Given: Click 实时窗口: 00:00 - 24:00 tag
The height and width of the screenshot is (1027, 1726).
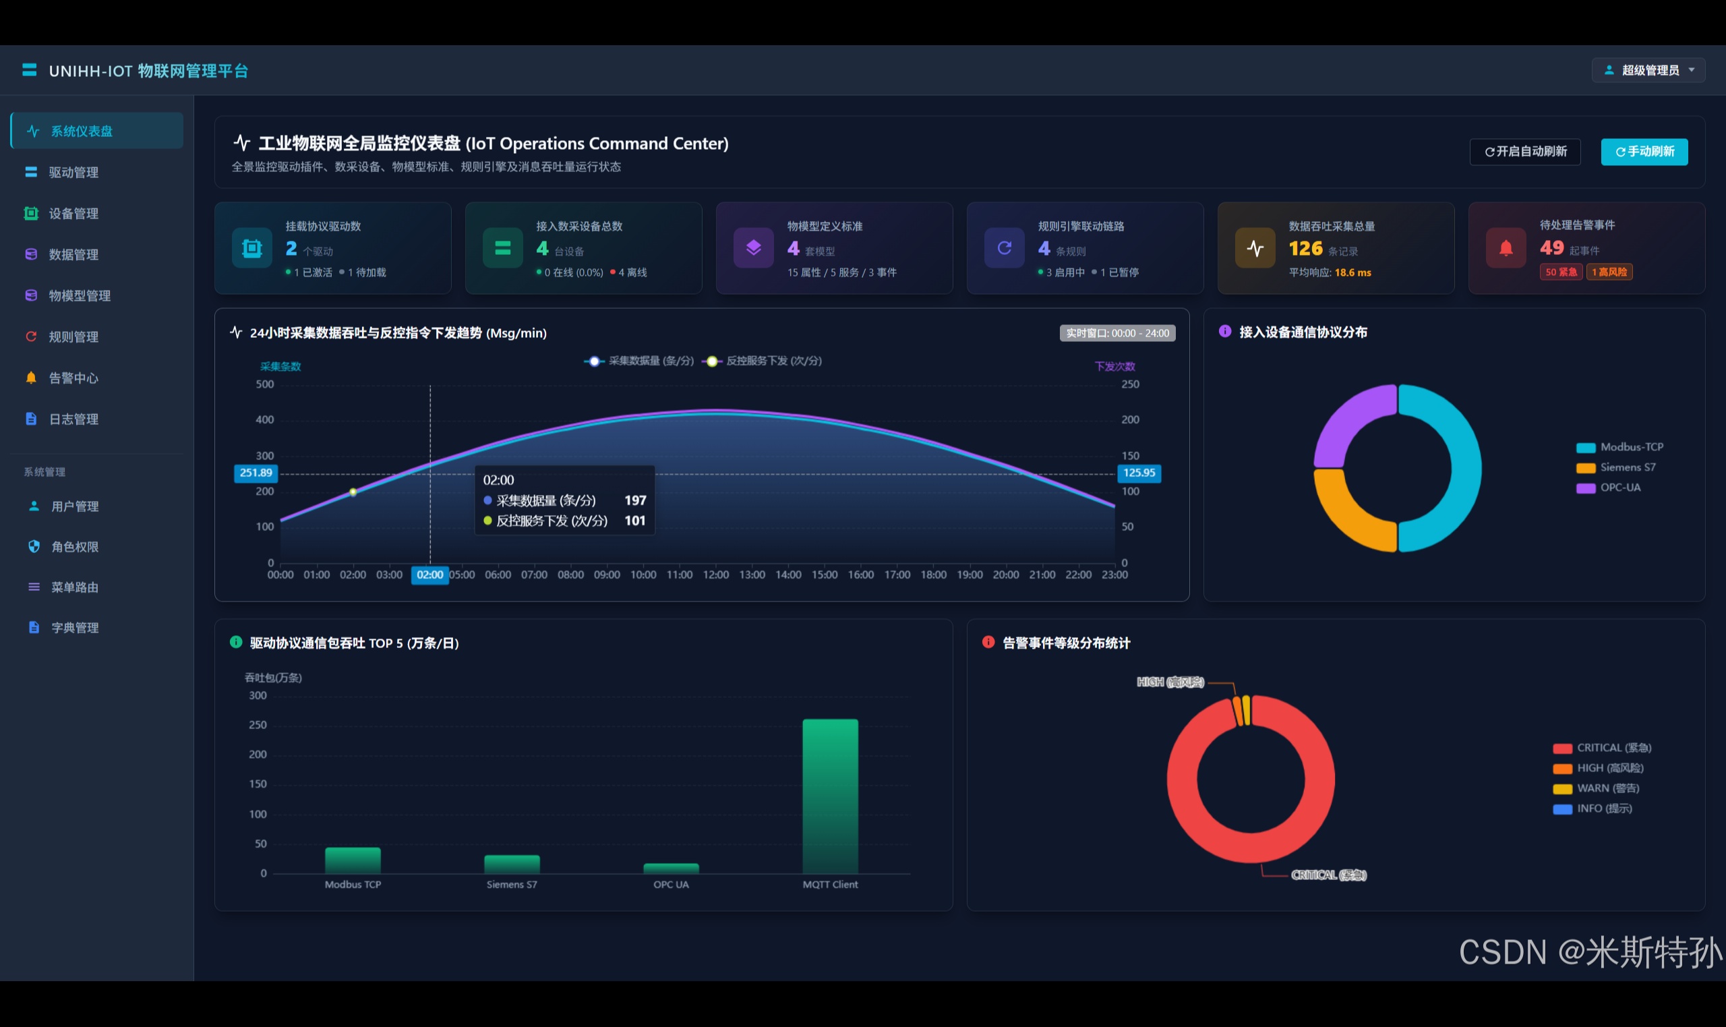Looking at the screenshot, I should (x=1117, y=334).
